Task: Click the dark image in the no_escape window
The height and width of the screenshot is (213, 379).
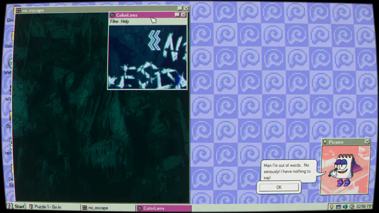Action: (x=102, y=108)
